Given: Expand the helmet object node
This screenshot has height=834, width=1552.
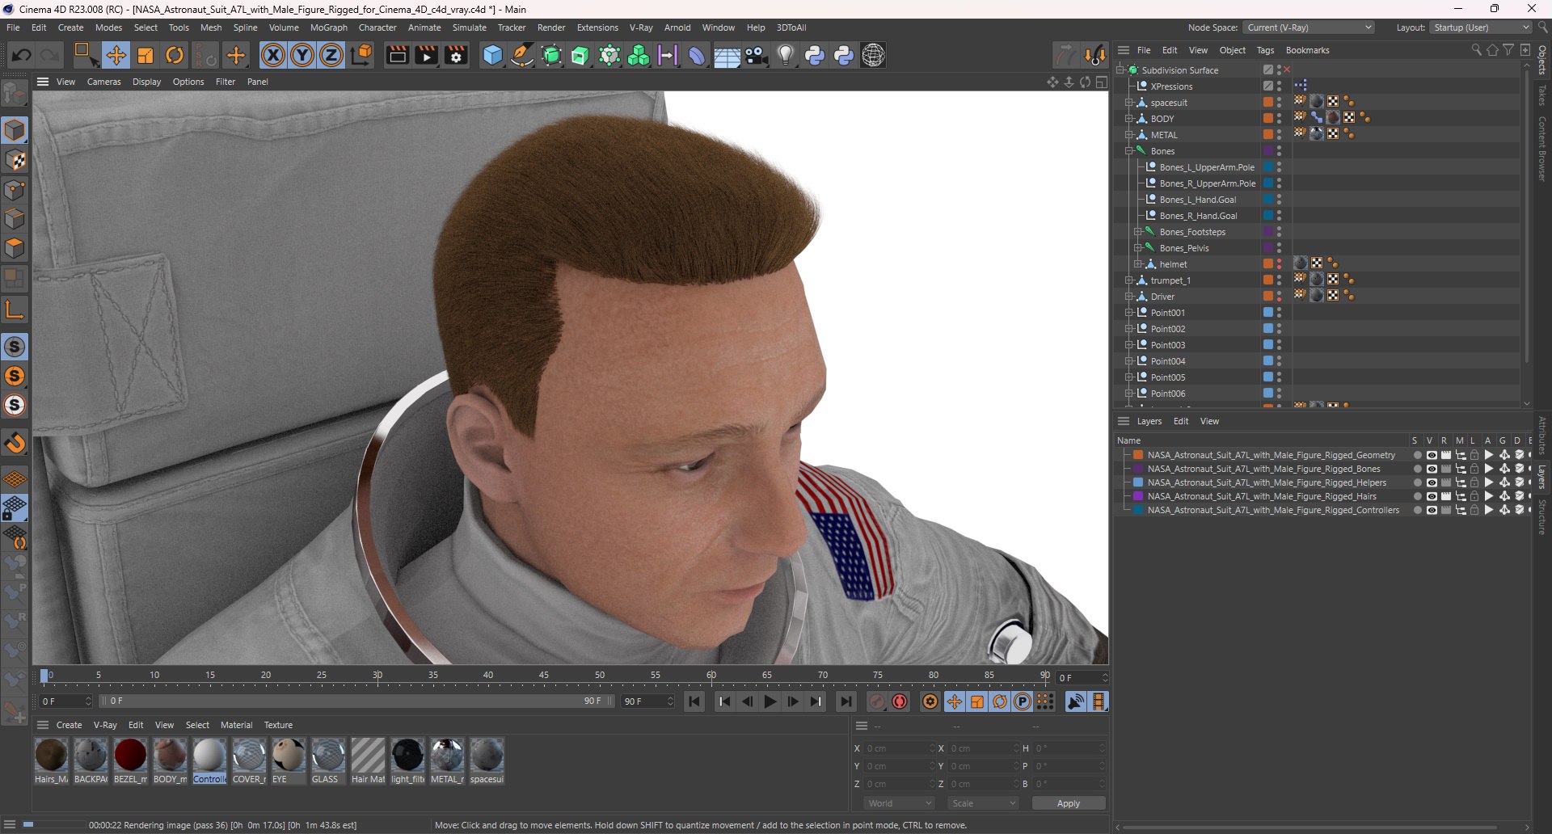Looking at the screenshot, I should tap(1138, 264).
